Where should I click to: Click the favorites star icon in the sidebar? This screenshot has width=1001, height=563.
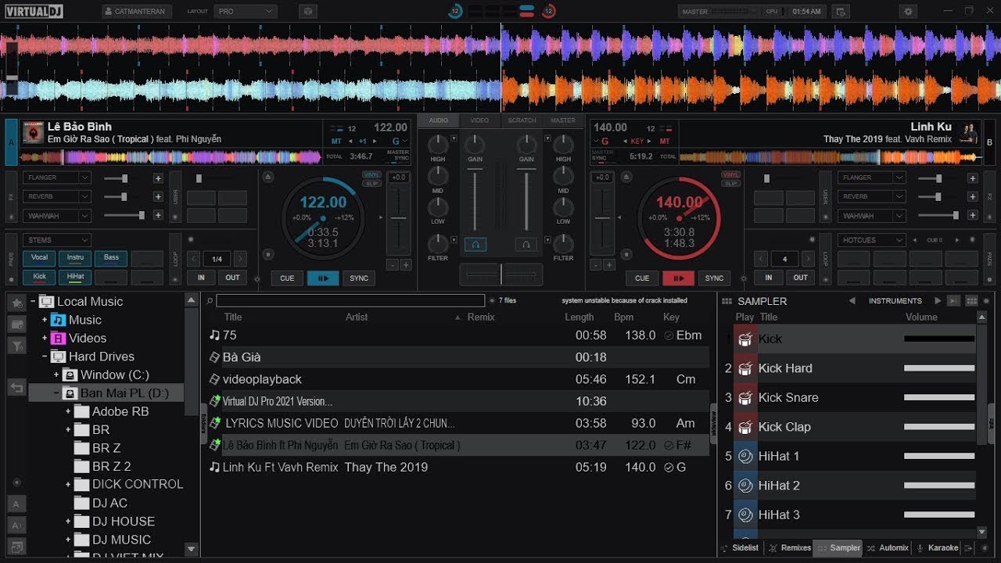pyautogui.click(x=16, y=302)
